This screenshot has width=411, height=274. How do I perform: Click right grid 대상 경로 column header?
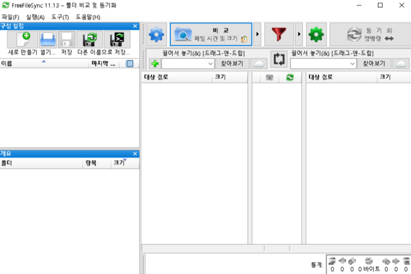(342, 77)
